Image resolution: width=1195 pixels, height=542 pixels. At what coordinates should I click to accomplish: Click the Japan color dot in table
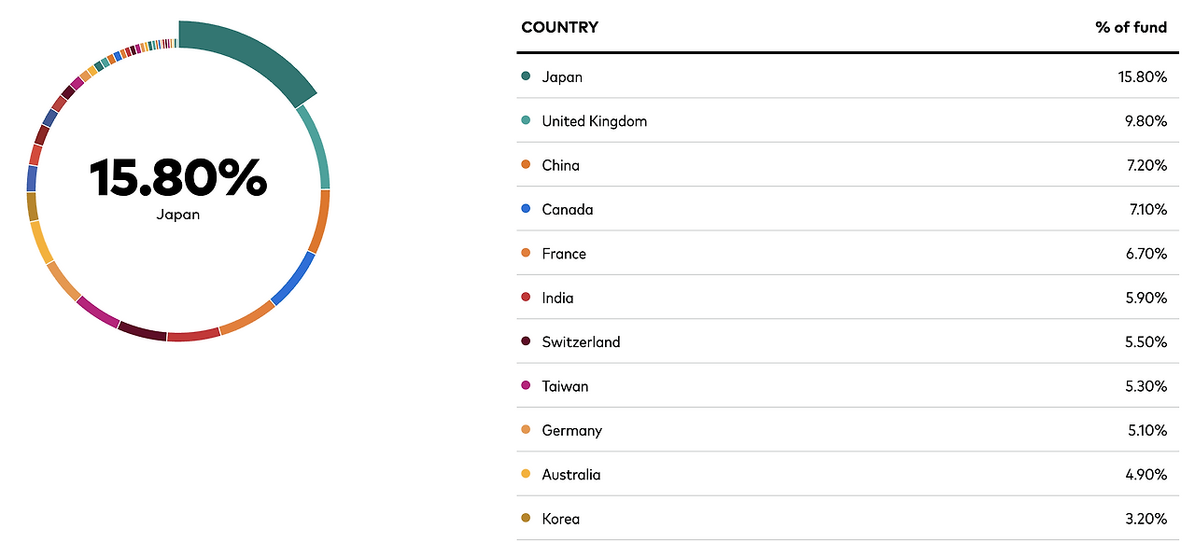[x=526, y=76]
